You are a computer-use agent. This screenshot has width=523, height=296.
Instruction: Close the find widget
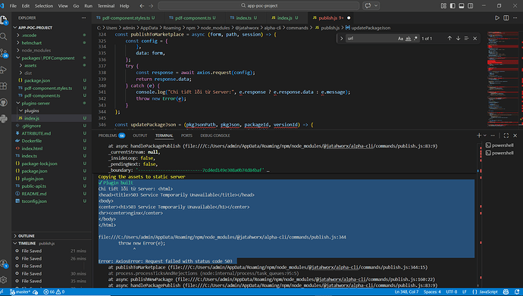[475, 39]
